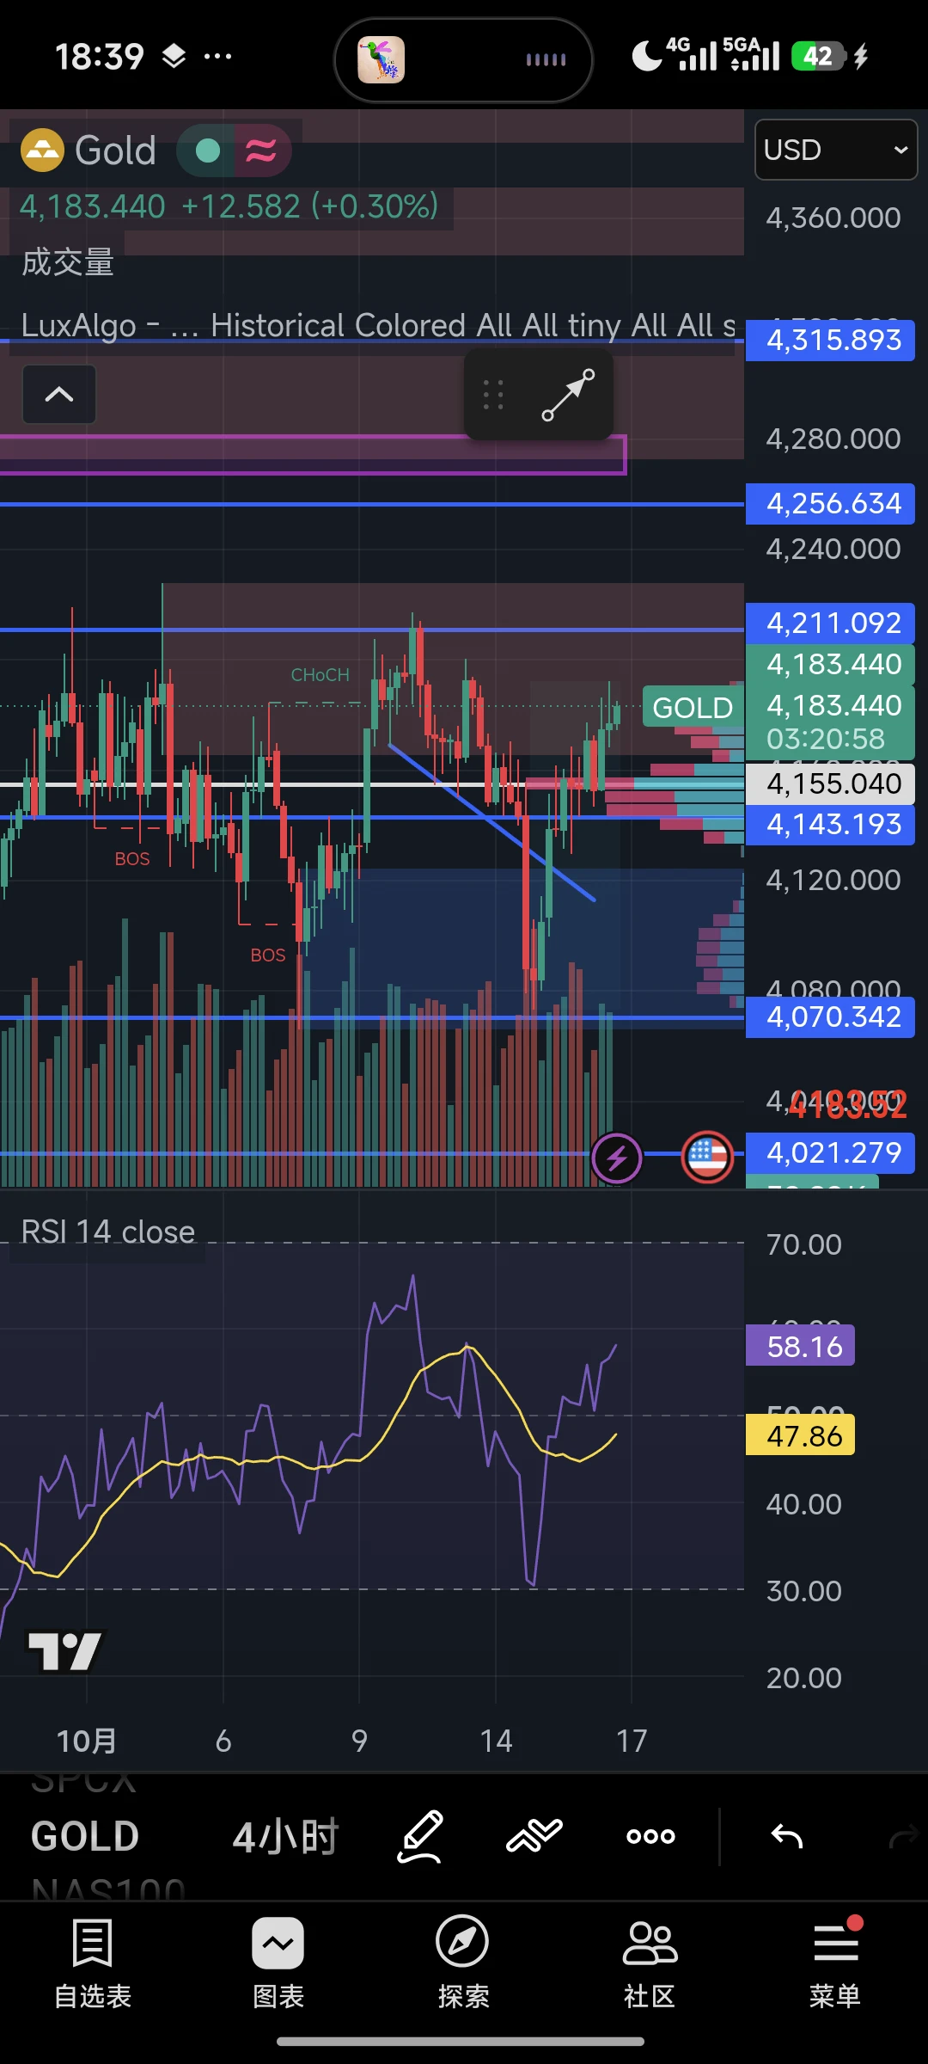Select the trend line tool icon
Image resolution: width=928 pixels, height=2064 pixels.
pyautogui.click(x=568, y=395)
